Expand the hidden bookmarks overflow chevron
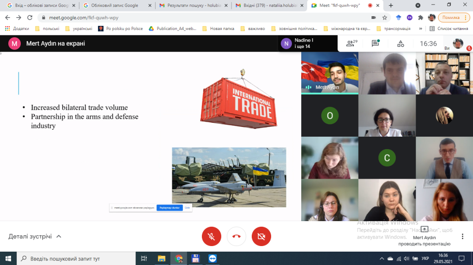473x265 pixels. tap(421, 28)
